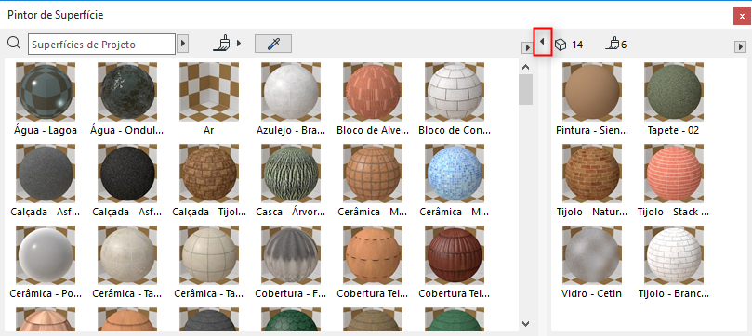Select the blue mosaic Cerâmica surface
752x336 pixels.
click(455, 181)
